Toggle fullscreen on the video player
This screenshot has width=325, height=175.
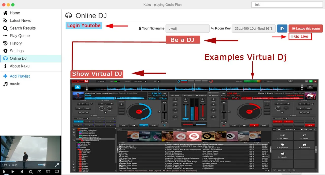[x=57, y=165]
